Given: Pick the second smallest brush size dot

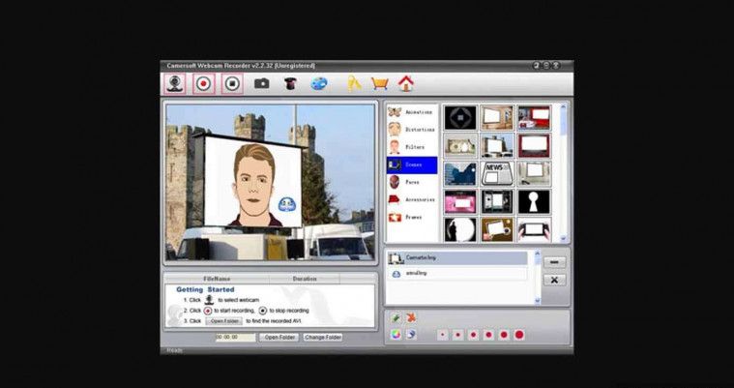Looking at the screenshot, I should (458, 335).
